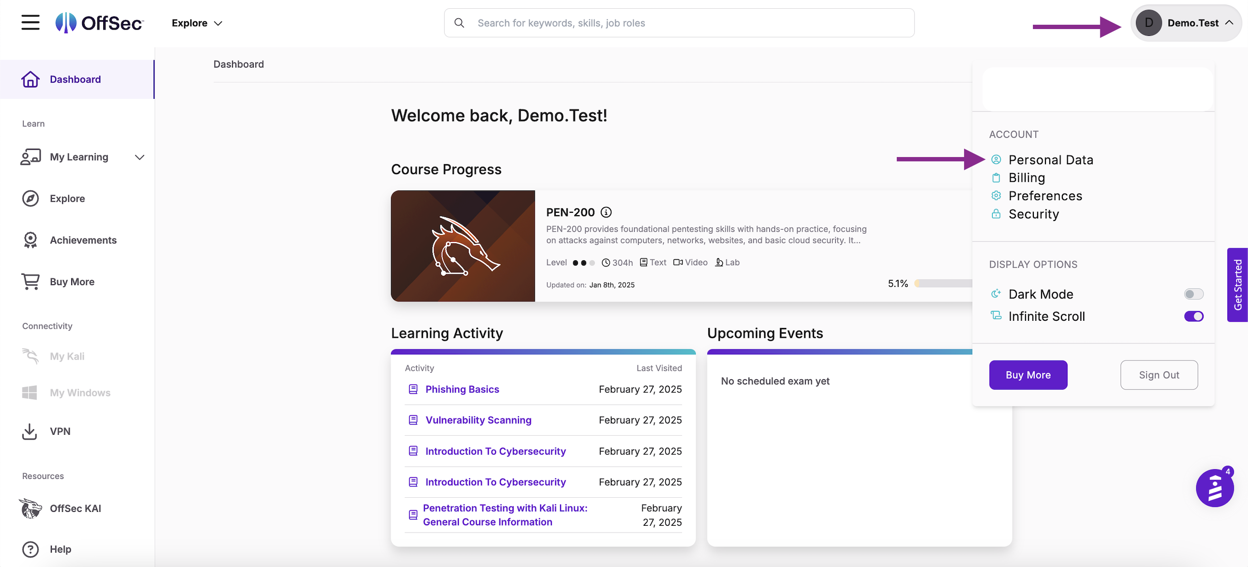The height and width of the screenshot is (567, 1248).
Task: Click the purple Buy More button
Action: (x=1028, y=375)
